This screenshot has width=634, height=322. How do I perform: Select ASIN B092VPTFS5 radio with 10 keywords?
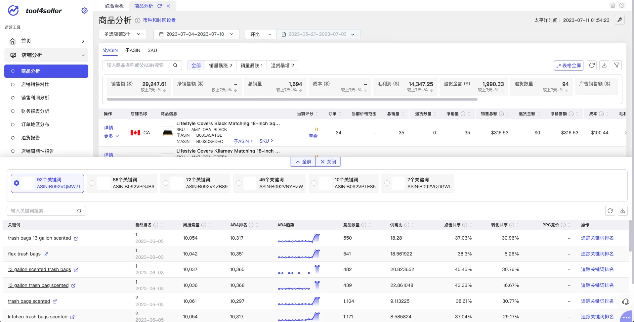(314, 183)
